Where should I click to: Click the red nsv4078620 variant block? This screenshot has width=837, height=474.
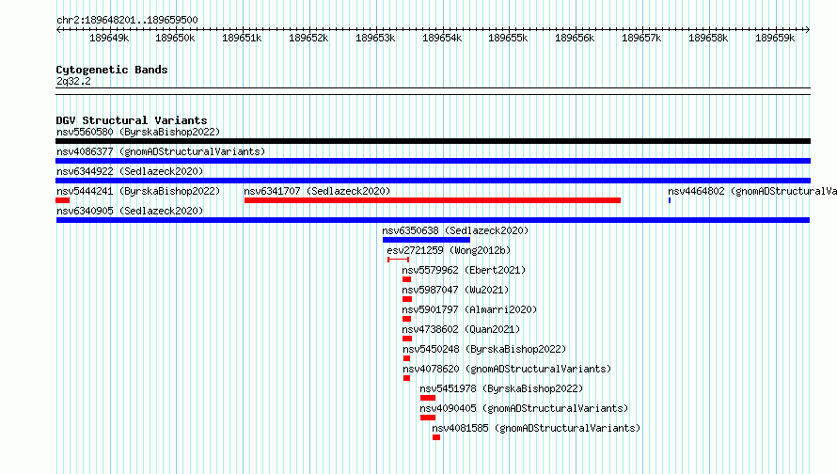click(x=407, y=378)
